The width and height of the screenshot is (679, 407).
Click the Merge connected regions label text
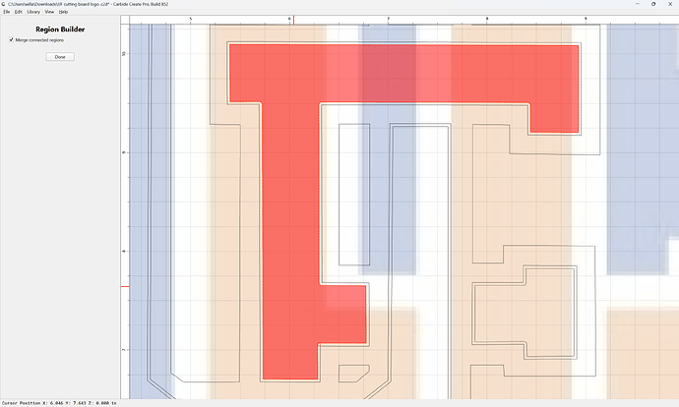(x=39, y=40)
